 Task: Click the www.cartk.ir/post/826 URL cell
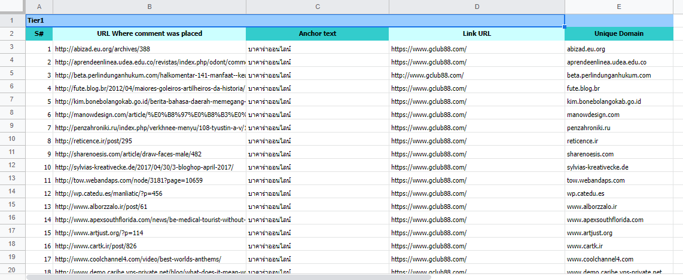point(149,246)
